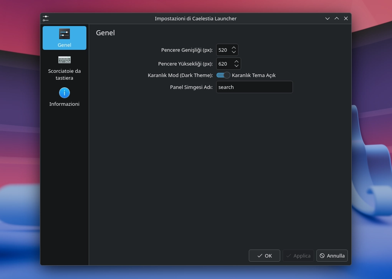Screen dimensions: 392x279
Task: Click the 'Pencere Genişliği (px):' label
Action: [187, 50]
